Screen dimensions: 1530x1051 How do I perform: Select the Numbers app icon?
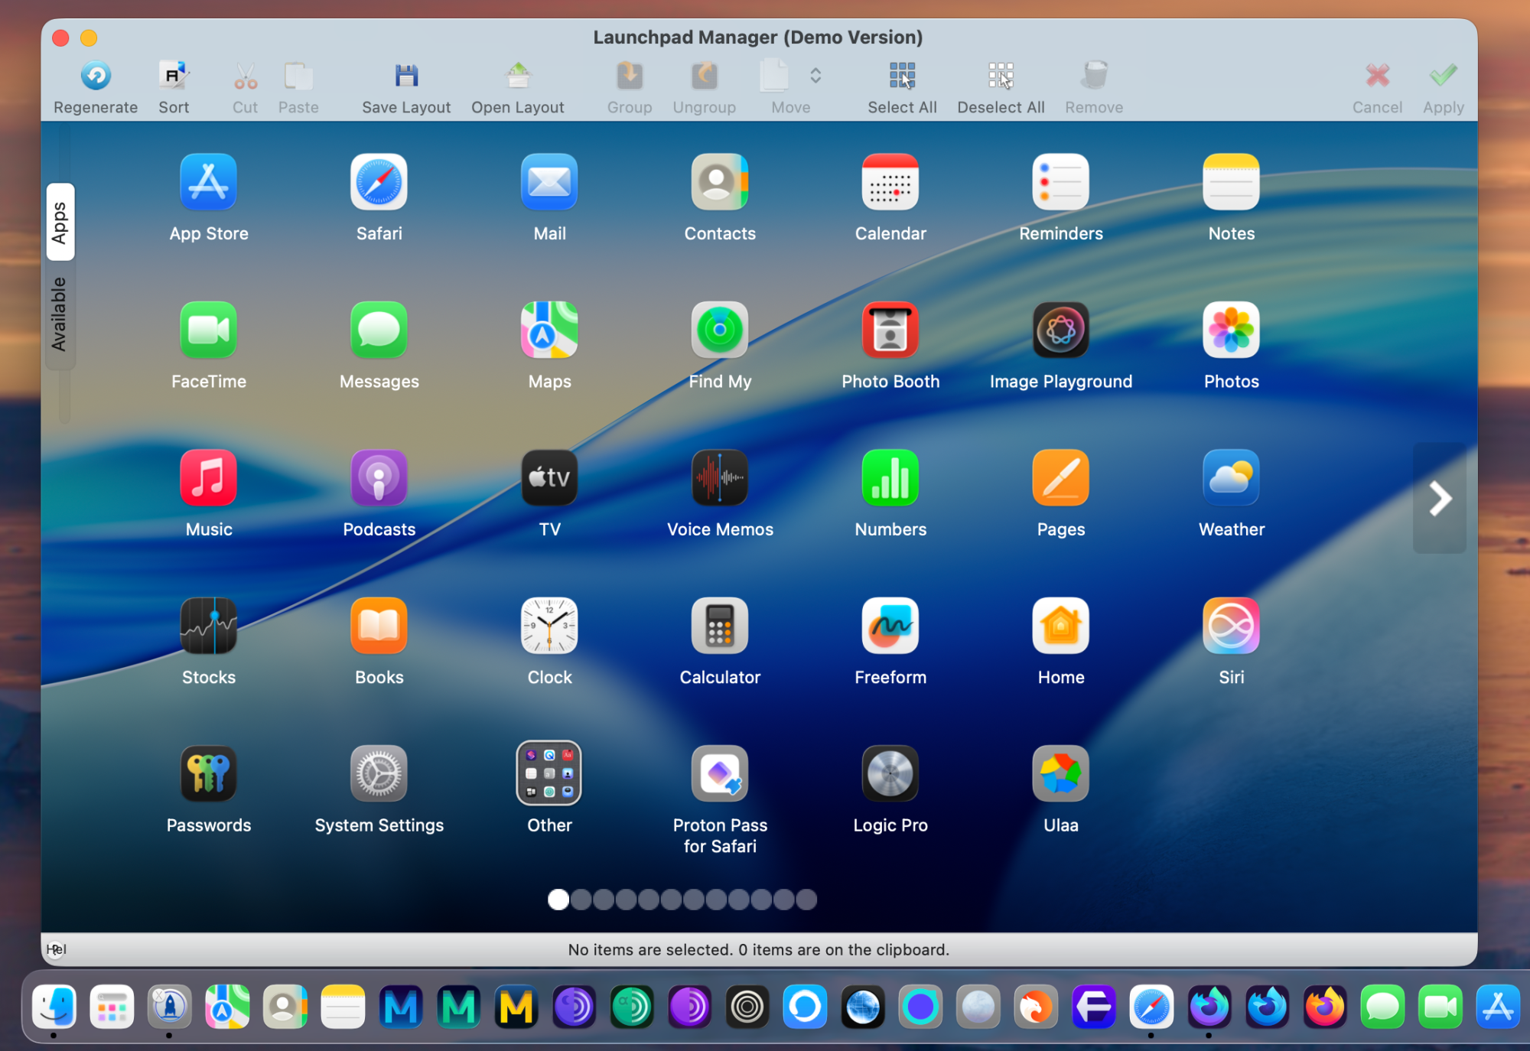click(x=890, y=477)
